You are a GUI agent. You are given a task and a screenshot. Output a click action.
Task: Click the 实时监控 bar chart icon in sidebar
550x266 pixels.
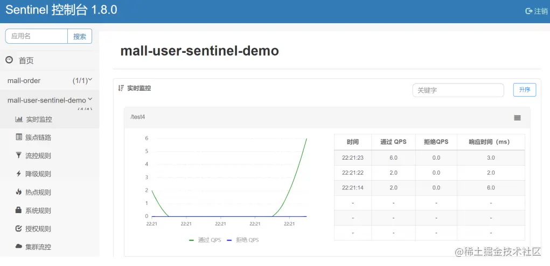click(x=19, y=119)
